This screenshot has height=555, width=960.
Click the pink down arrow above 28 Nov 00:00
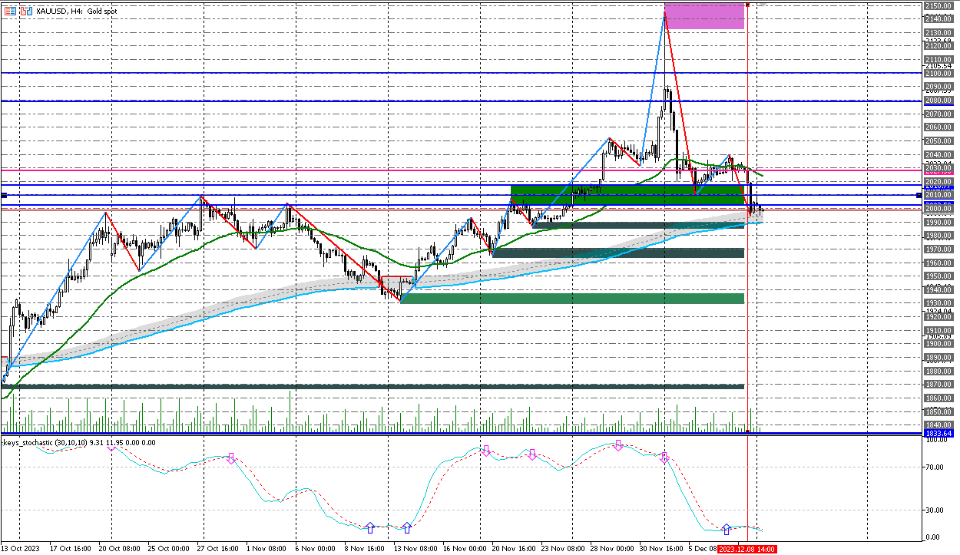pos(617,445)
